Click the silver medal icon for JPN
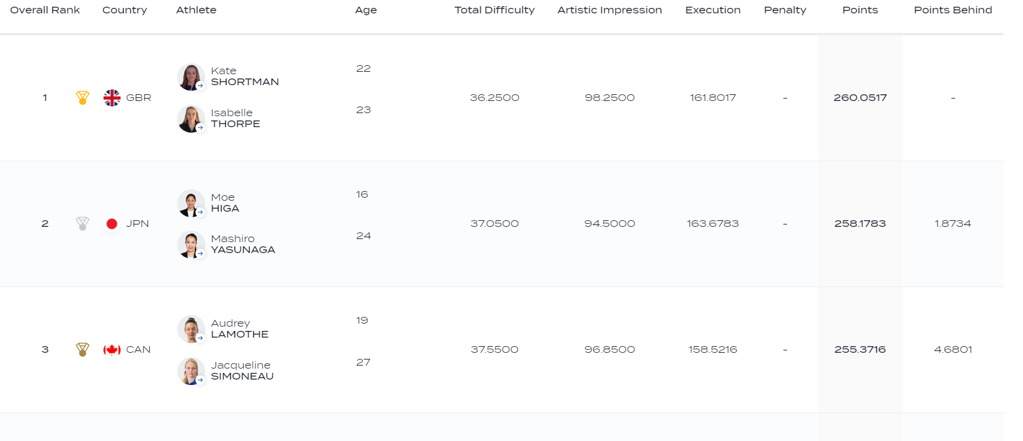This screenshot has height=441, width=1023. click(83, 223)
